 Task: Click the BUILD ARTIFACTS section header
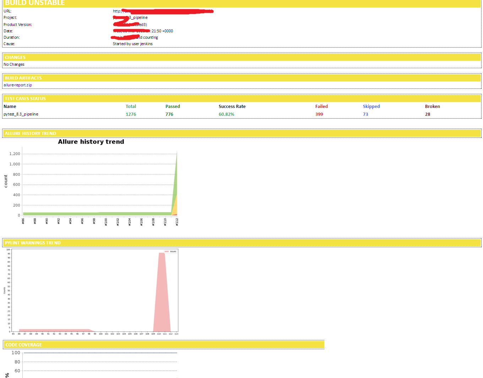point(23,78)
